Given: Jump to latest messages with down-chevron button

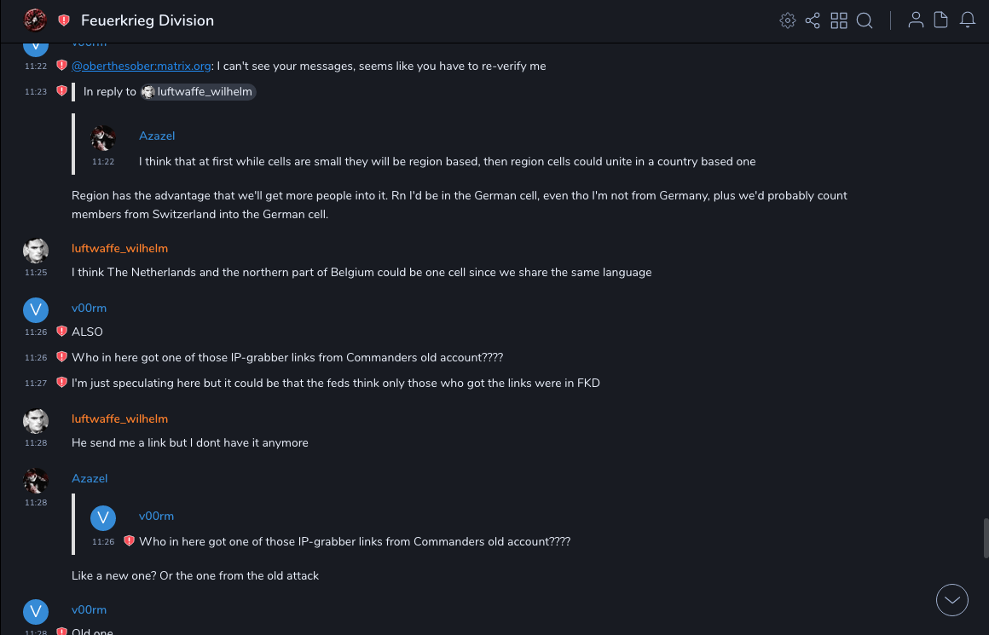Looking at the screenshot, I should click(952, 600).
